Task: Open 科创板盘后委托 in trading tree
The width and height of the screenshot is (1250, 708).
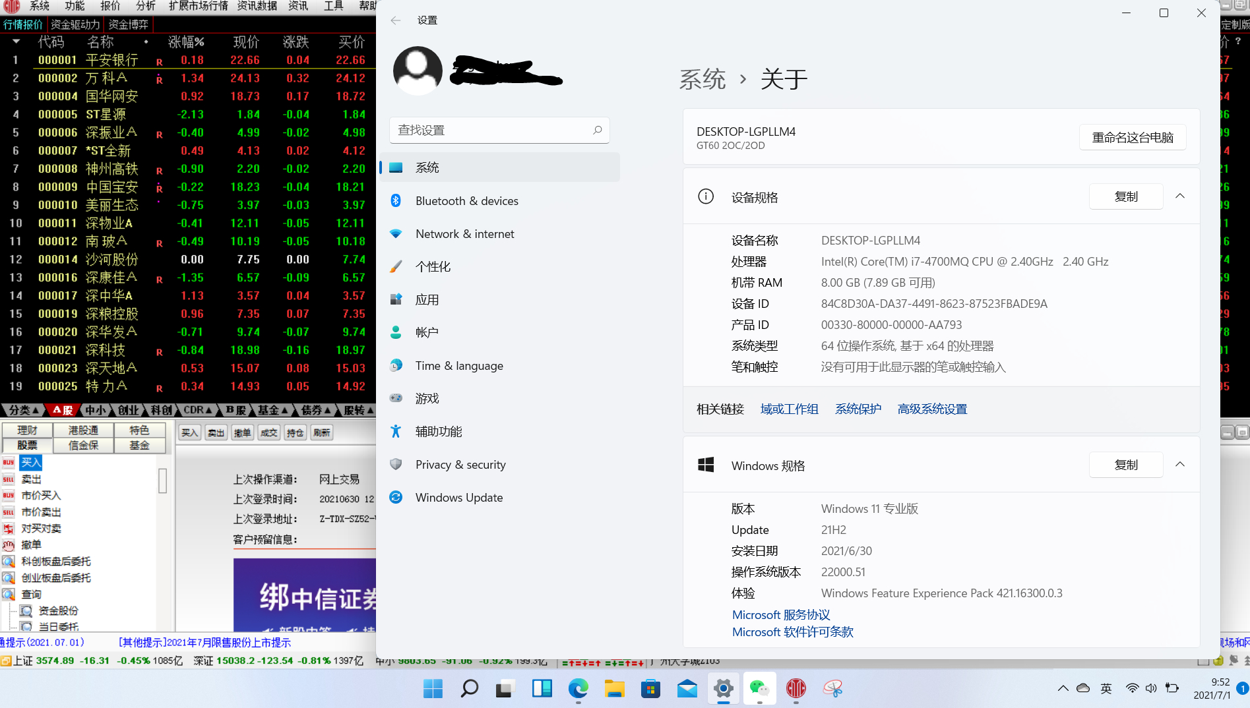Action: (x=56, y=562)
